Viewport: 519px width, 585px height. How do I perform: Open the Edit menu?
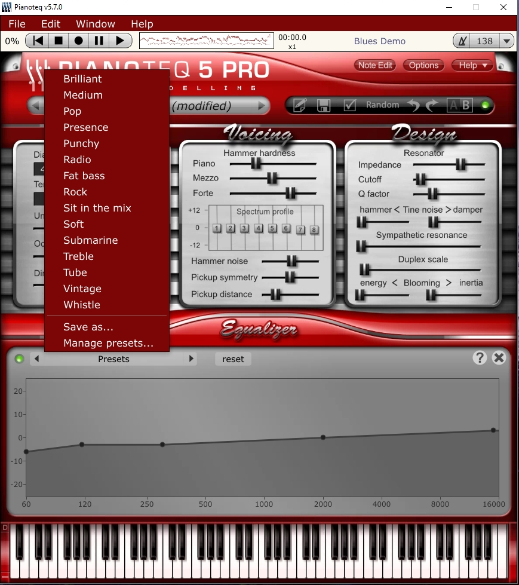tap(51, 24)
